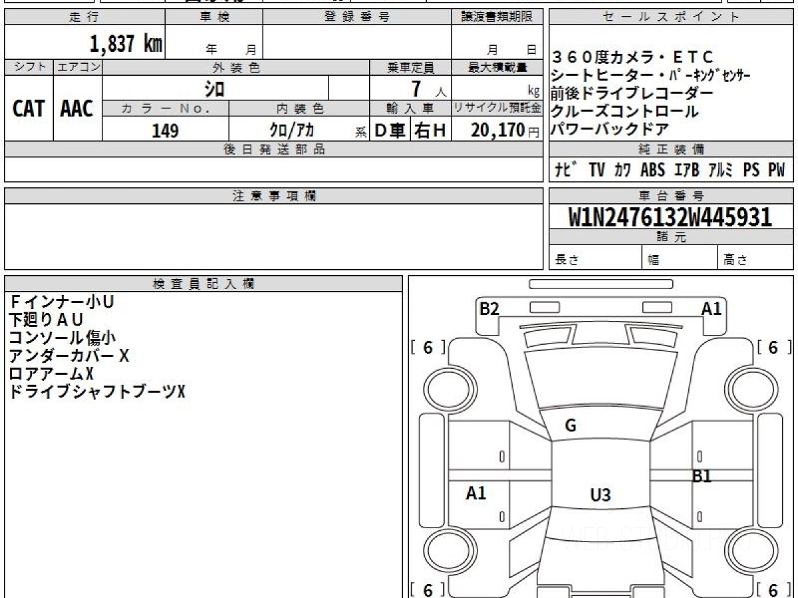Click the 車検 header cell

[x=214, y=17]
